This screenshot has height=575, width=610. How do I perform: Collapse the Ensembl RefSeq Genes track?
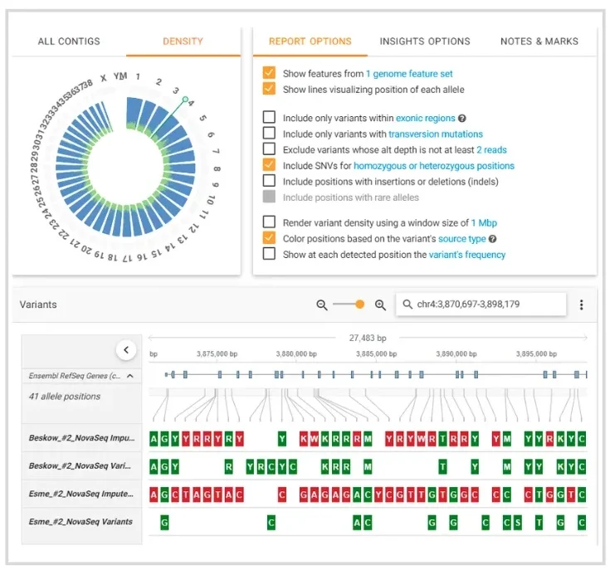tap(129, 376)
